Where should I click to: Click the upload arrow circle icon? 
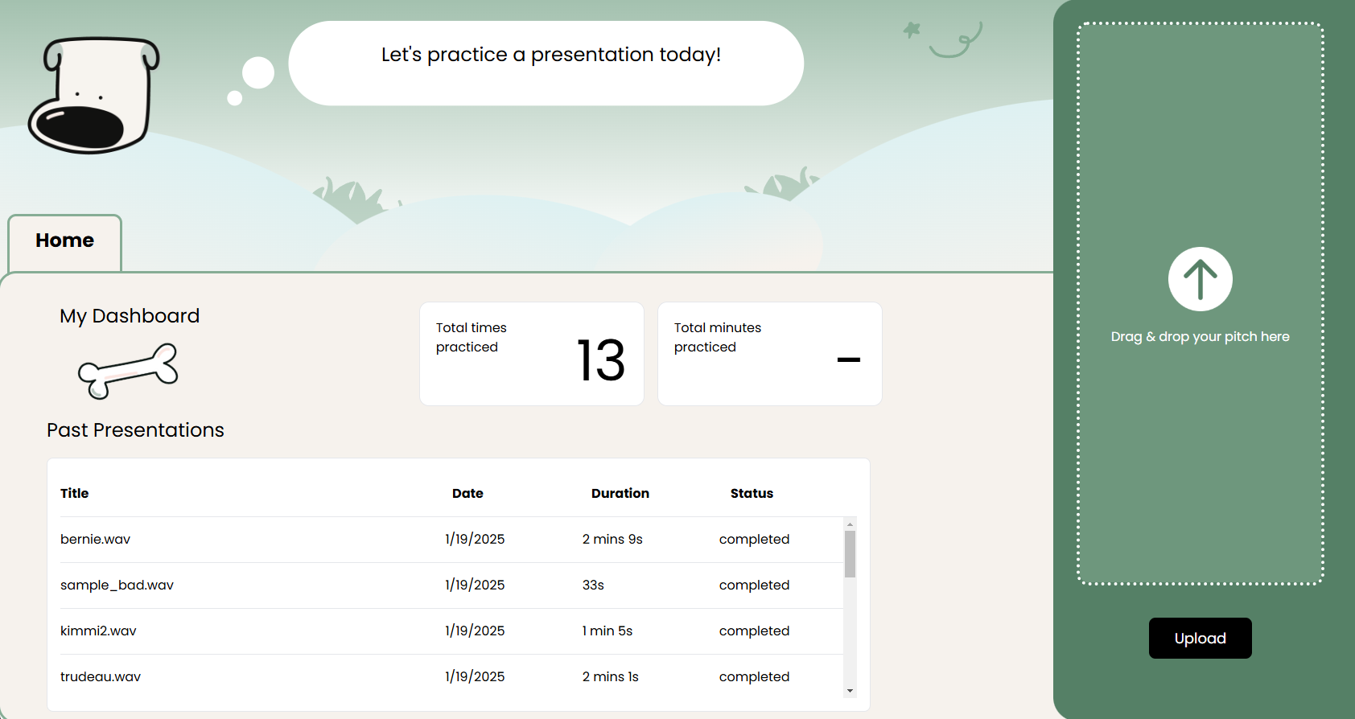1200,279
